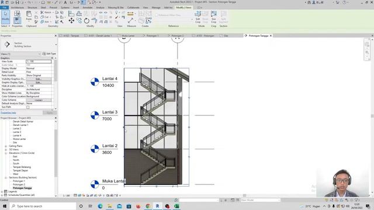Screen dimensions: 374x210
Task: Open Revit from the Windows taskbar
Action: click(157, 206)
